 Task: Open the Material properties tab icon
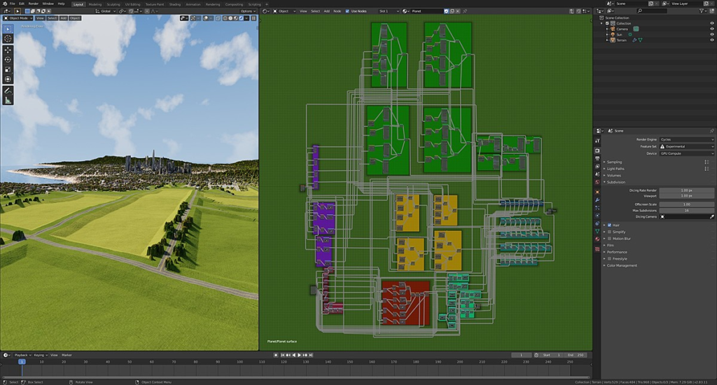coord(597,239)
